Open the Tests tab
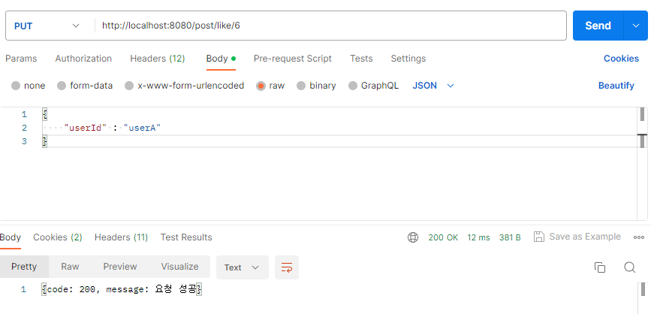This screenshot has height=314, width=651. coord(361,59)
